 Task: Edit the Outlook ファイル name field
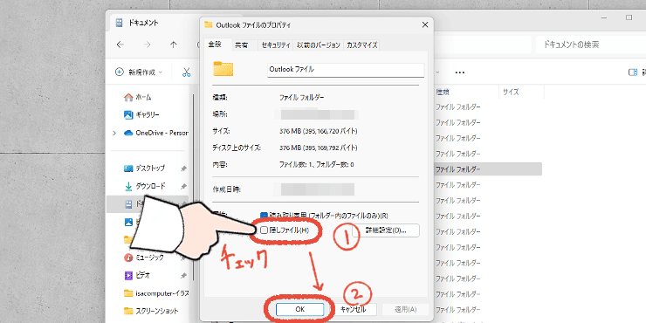346,70
